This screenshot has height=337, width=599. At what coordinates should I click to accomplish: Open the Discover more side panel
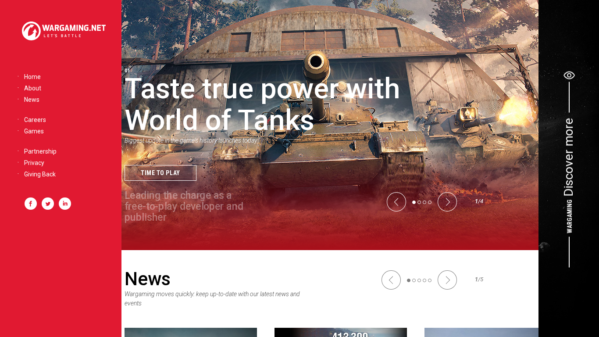(569, 157)
